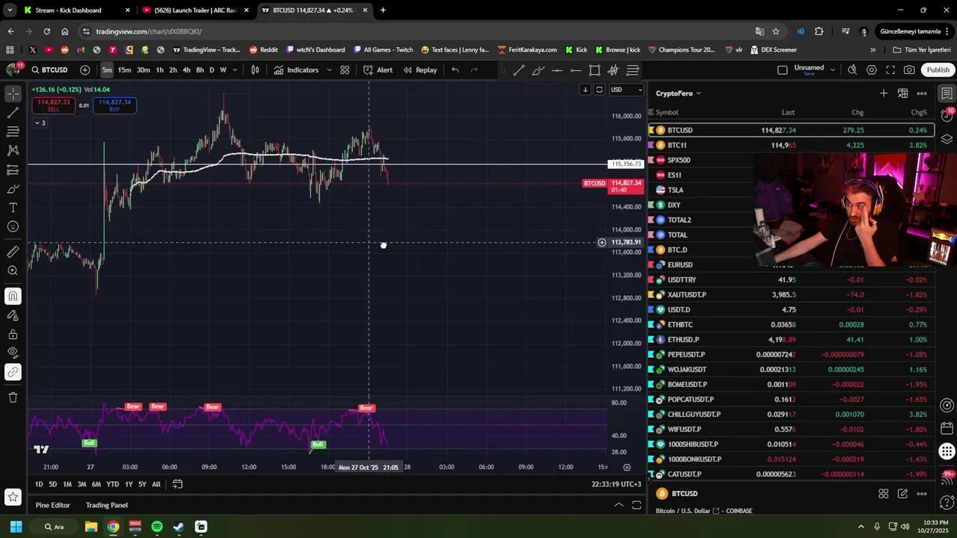Add symbol to watchlist with plus icon
This screenshot has width=957, height=538.
tap(884, 93)
